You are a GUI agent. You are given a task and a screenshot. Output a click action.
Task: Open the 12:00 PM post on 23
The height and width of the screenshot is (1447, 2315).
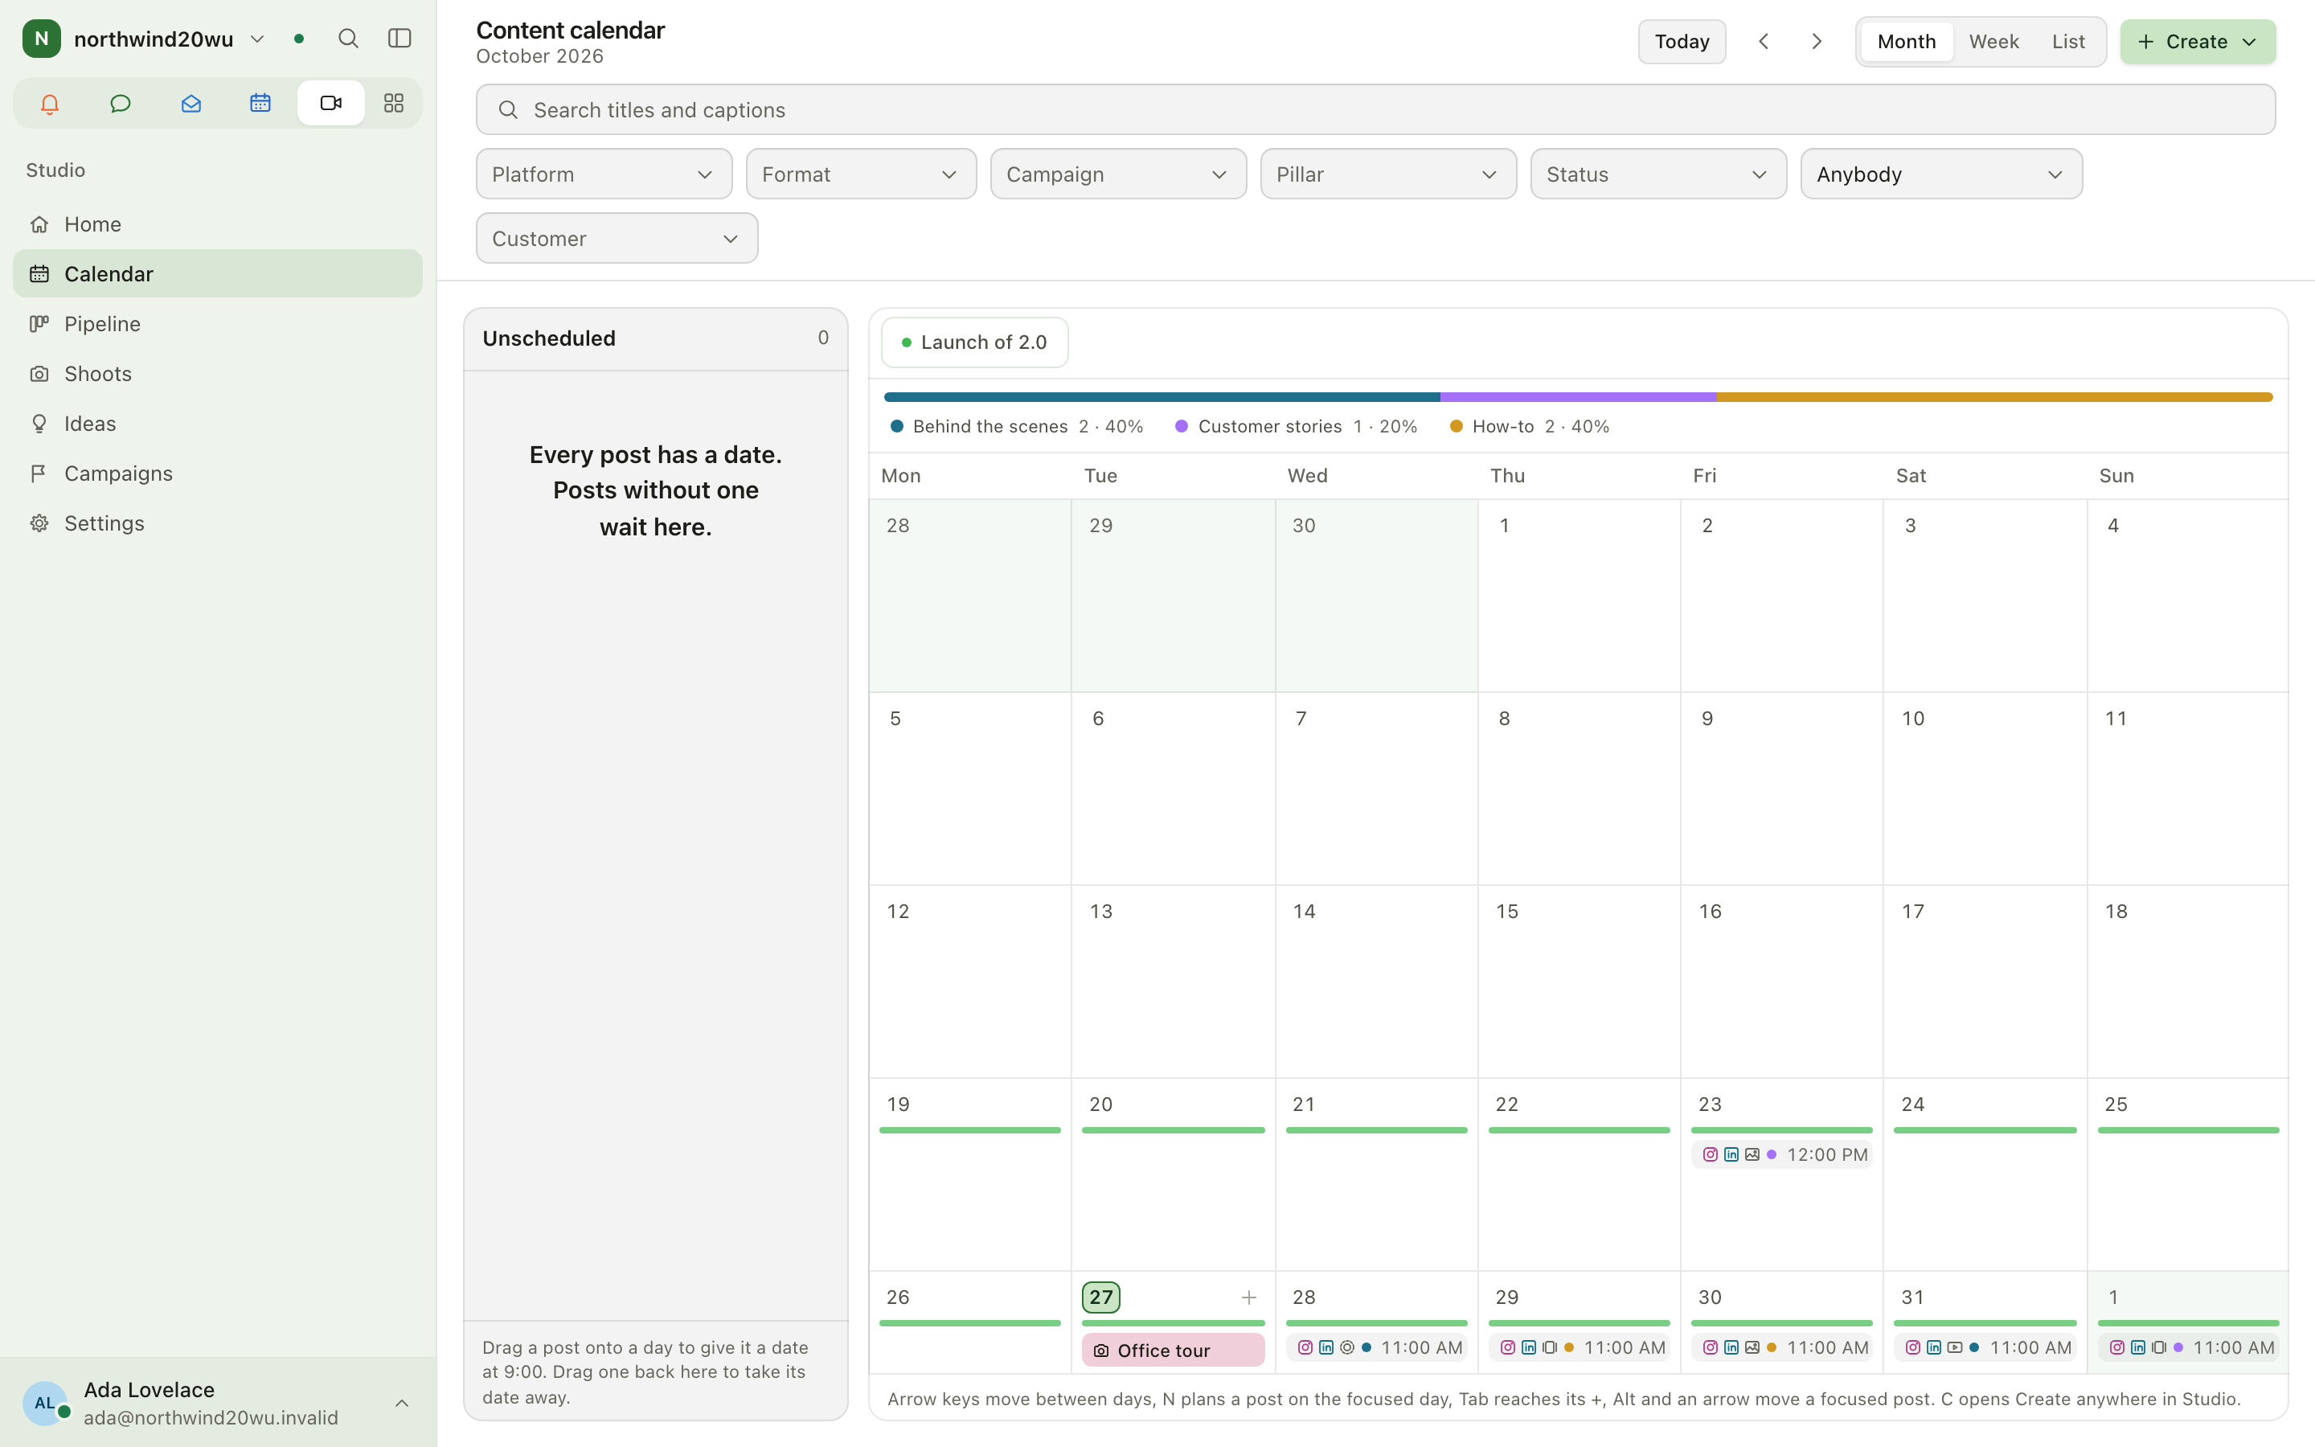tap(1781, 1155)
